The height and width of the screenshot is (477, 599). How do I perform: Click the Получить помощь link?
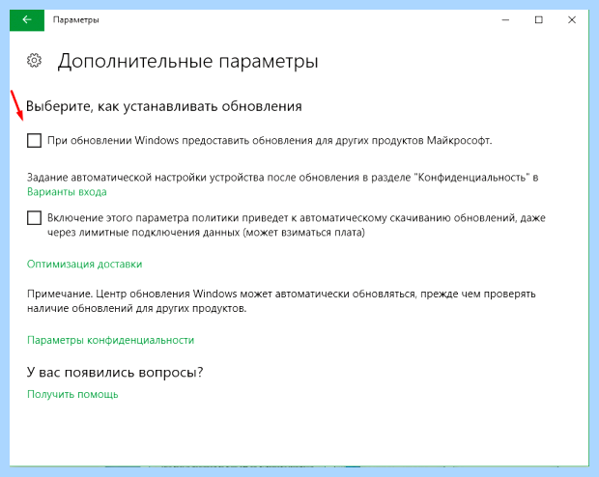click(x=72, y=394)
